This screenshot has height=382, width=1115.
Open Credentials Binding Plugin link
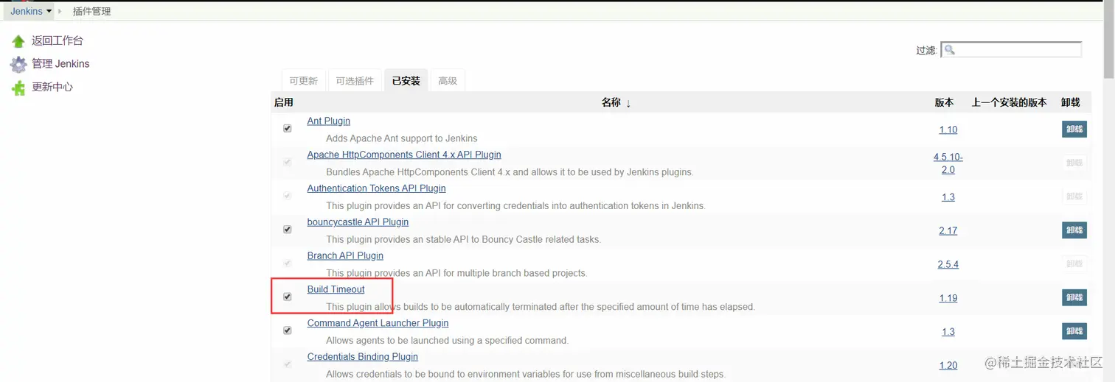click(363, 357)
